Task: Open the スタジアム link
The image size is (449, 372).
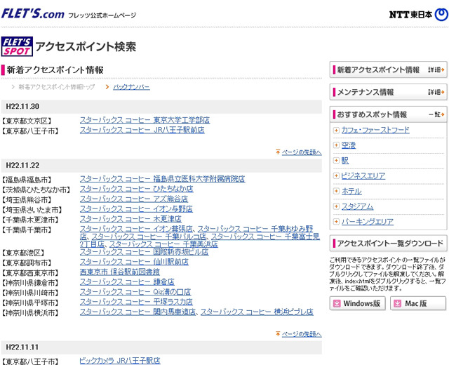Action: pos(357,206)
